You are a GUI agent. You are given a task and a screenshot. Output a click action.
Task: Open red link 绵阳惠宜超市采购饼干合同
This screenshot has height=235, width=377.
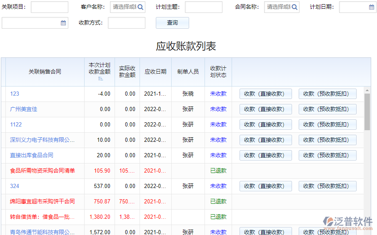pos(42,201)
